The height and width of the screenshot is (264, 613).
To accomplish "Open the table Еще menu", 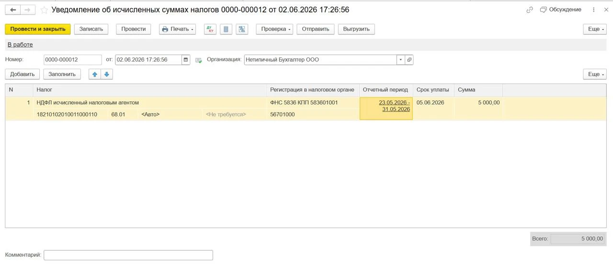I will coord(595,74).
